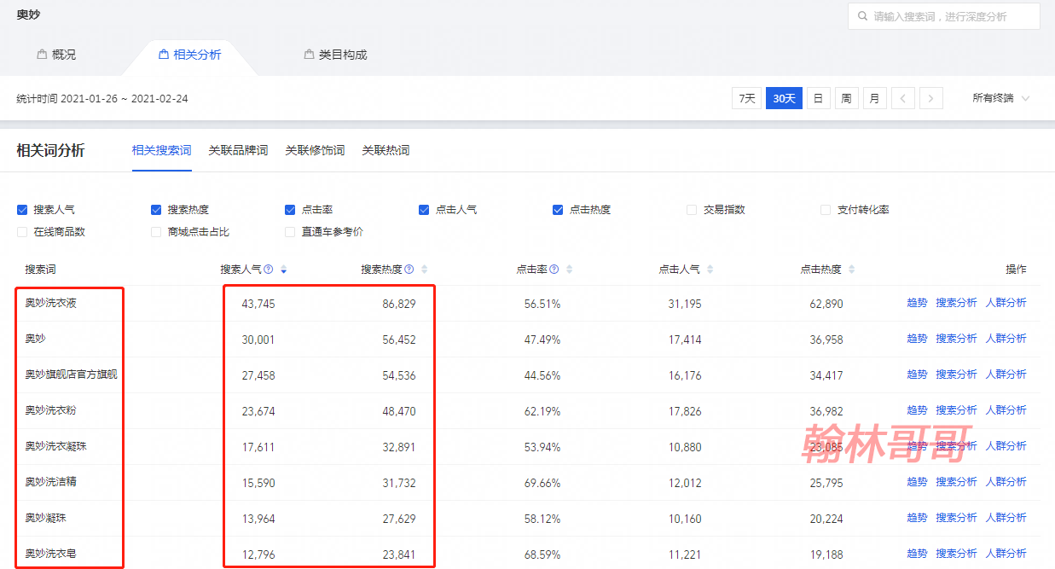The image size is (1055, 569).
Task: Click the help icon next to 搜索人气
Action: 269,270
